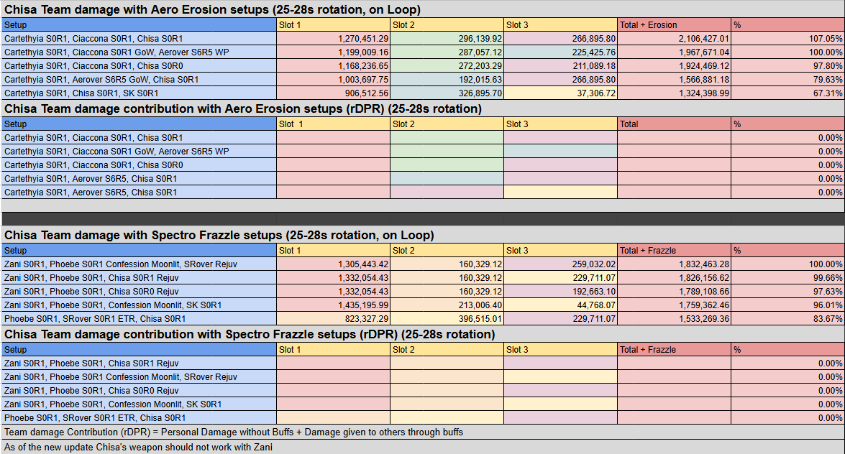Select cell with value 2,106,427.01
The image size is (845, 454).
click(x=674, y=39)
